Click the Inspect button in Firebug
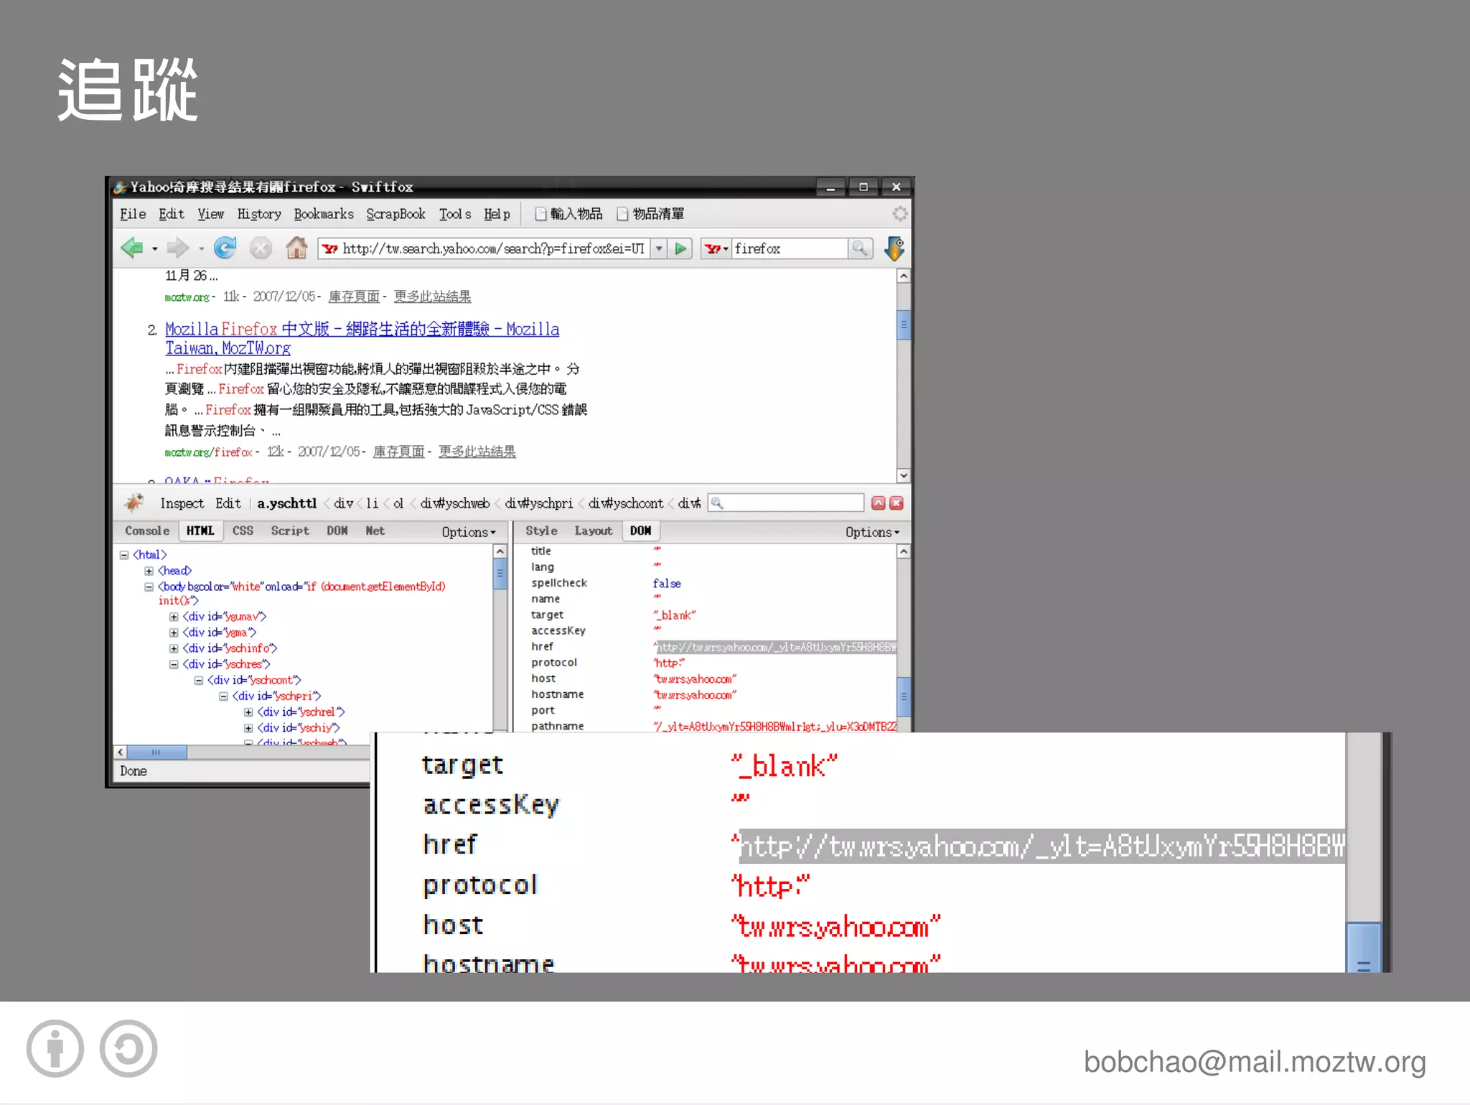Image resolution: width=1470 pixels, height=1105 pixels. [182, 503]
